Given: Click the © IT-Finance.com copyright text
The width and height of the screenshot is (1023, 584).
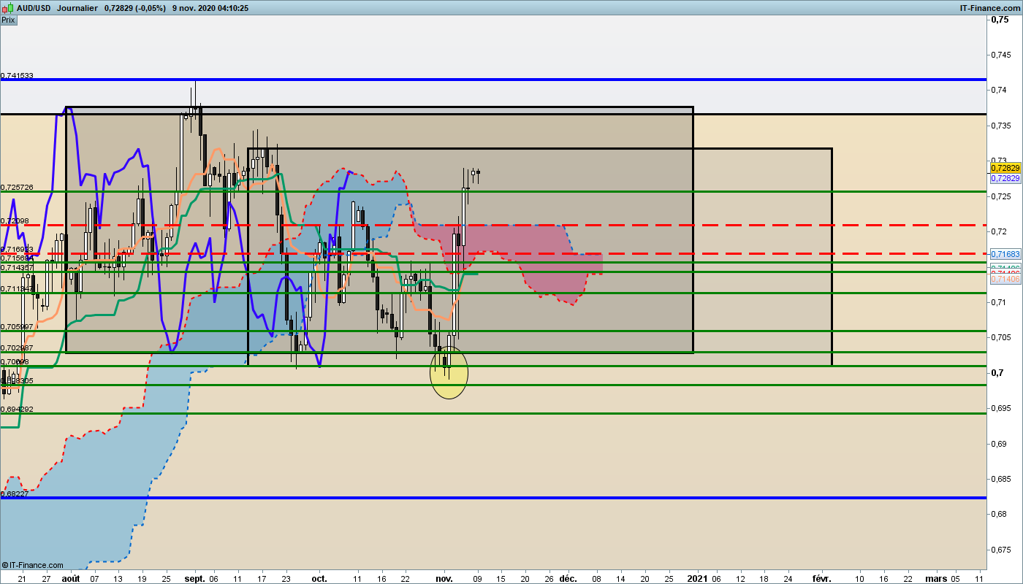Looking at the screenshot, I should pos(33,565).
